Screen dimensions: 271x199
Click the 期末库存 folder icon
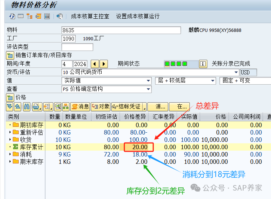(x=16, y=162)
